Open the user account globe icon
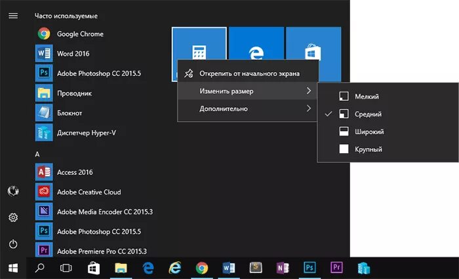The image size is (459, 279). [13, 191]
